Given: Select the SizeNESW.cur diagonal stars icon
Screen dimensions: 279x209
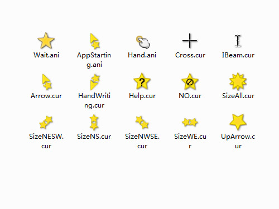Looking at the screenshot, I should click(x=46, y=122).
